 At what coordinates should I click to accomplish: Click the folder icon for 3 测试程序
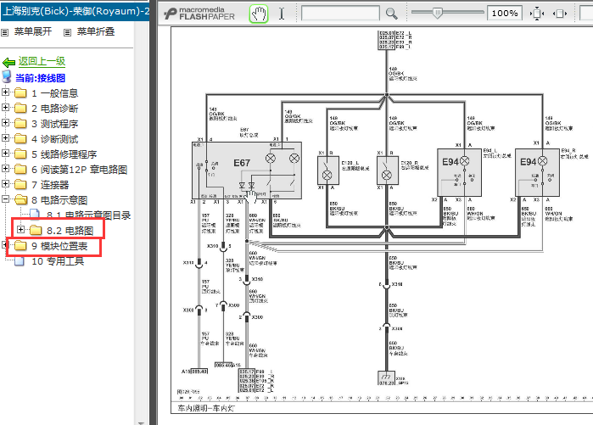pos(20,123)
